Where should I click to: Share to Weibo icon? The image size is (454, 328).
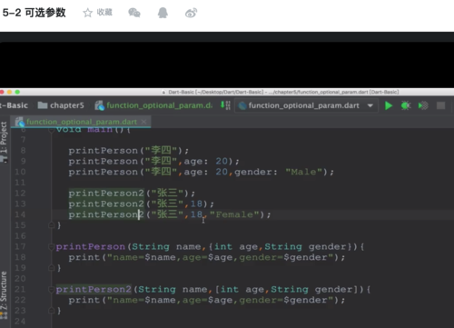[x=191, y=13]
